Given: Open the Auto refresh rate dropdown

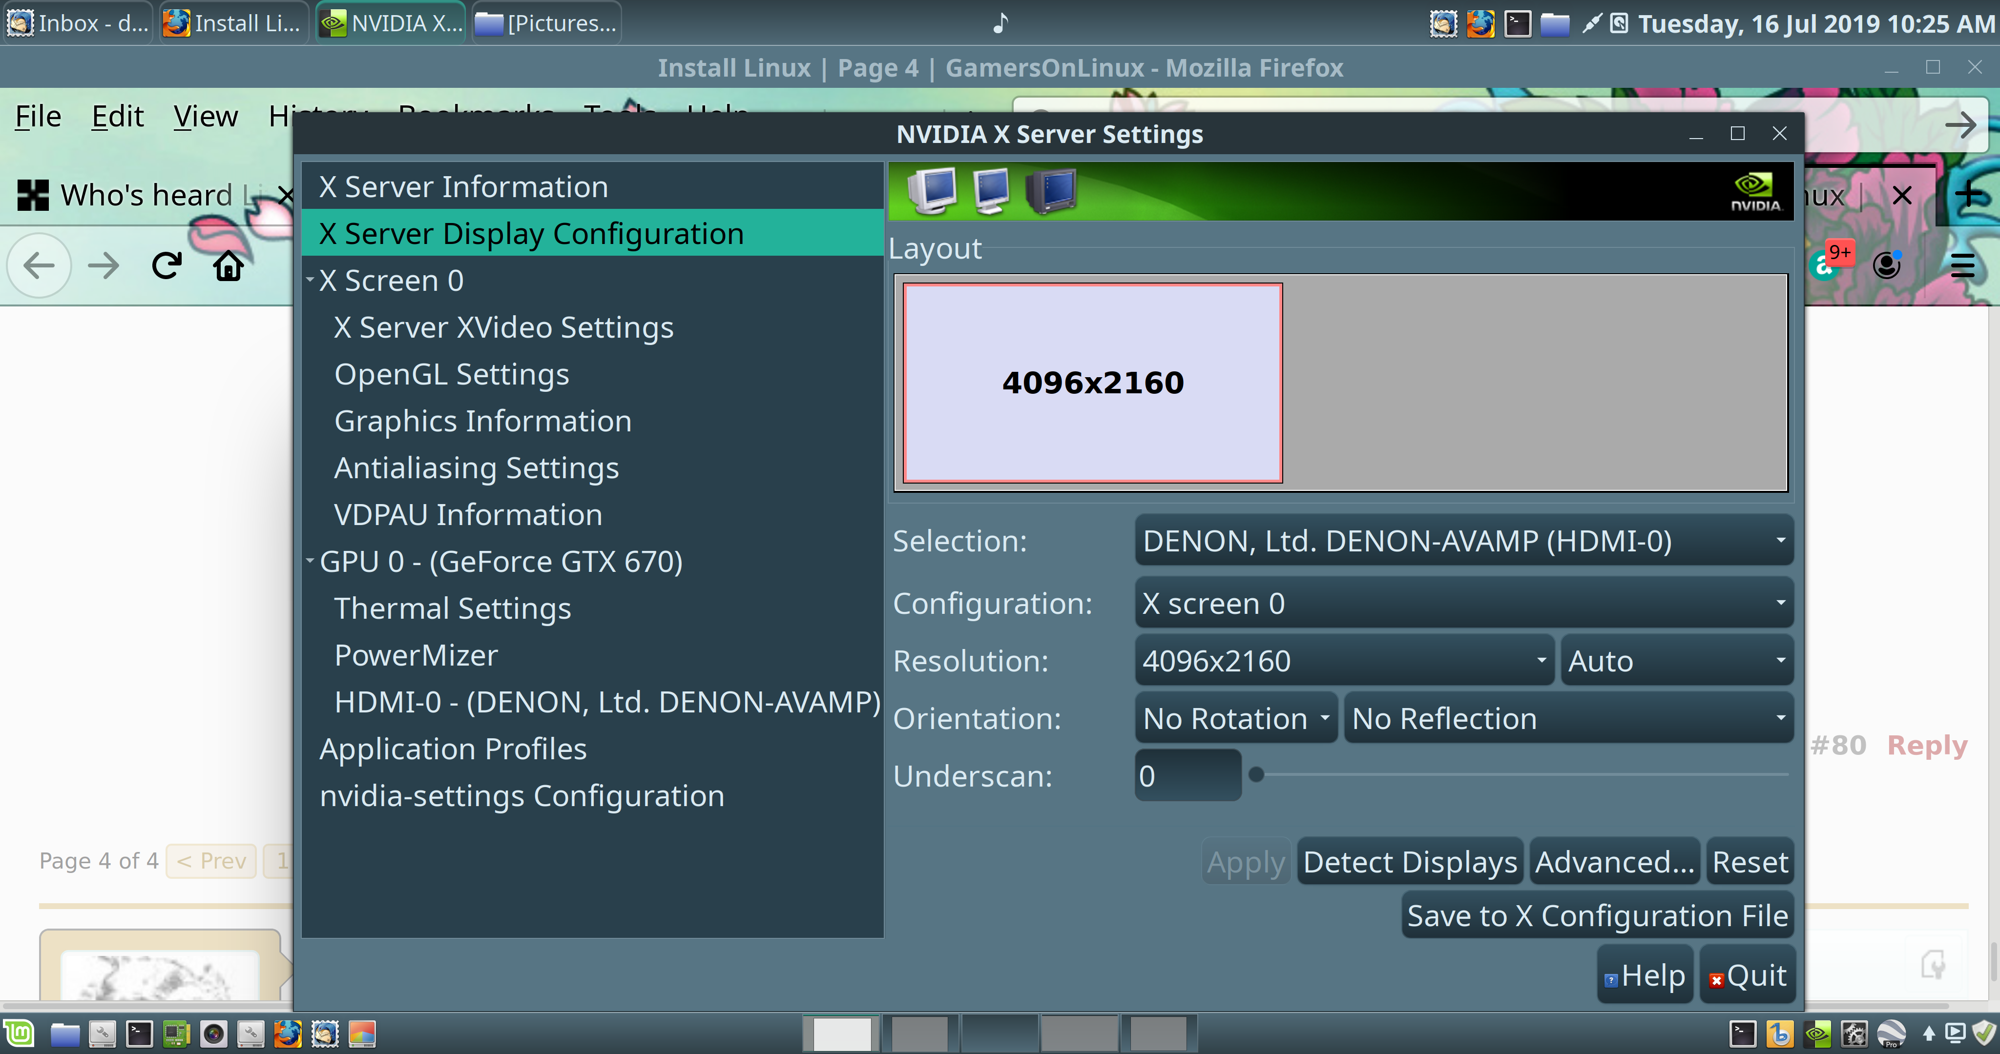Looking at the screenshot, I should click(1677, 661).
